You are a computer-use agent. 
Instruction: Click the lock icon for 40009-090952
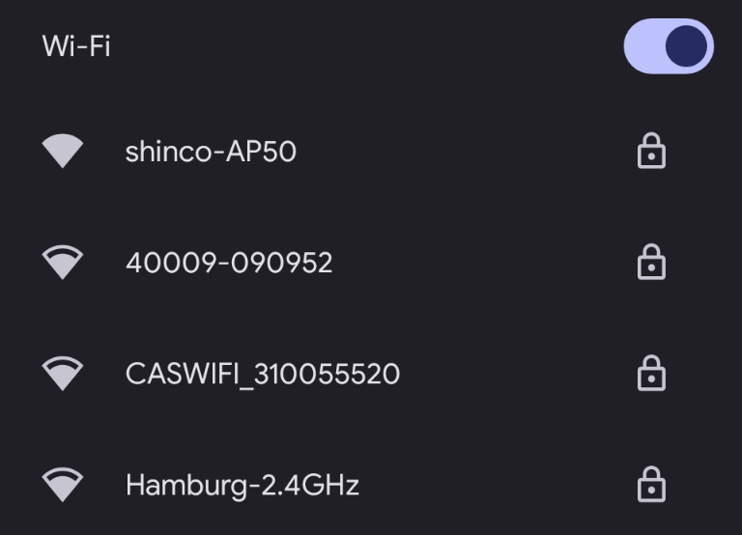[652, 263]
